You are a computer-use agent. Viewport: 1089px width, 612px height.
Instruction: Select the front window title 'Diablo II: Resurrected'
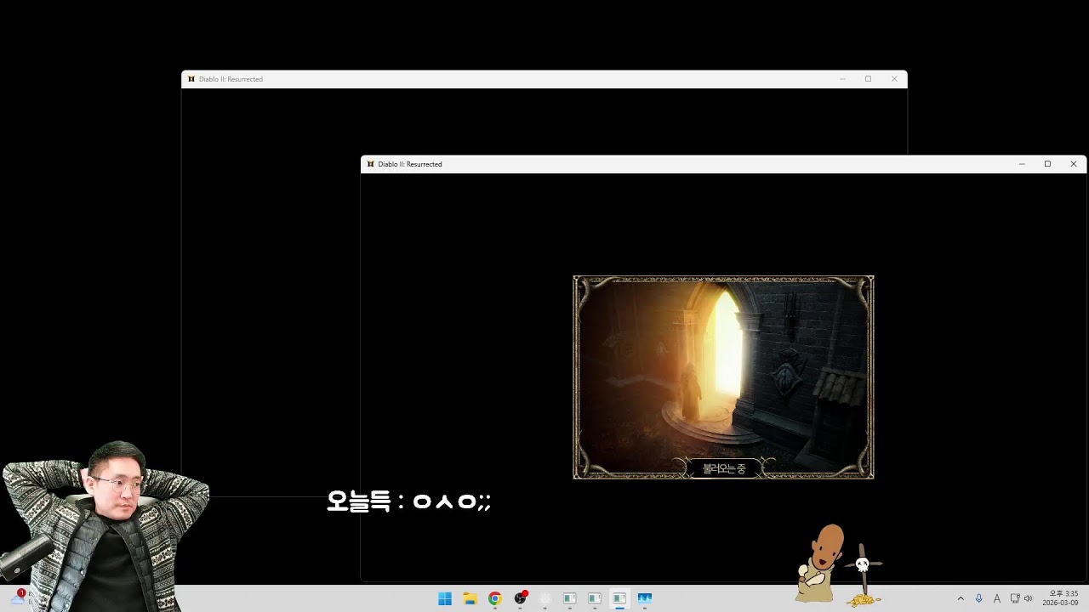[x=410, y=164]
